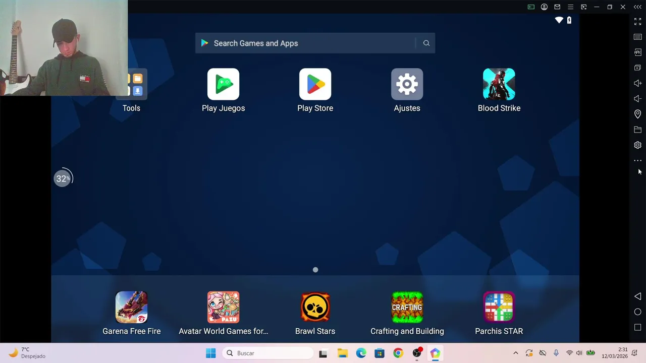Tap the Android recent apps square

click(637, 328)
